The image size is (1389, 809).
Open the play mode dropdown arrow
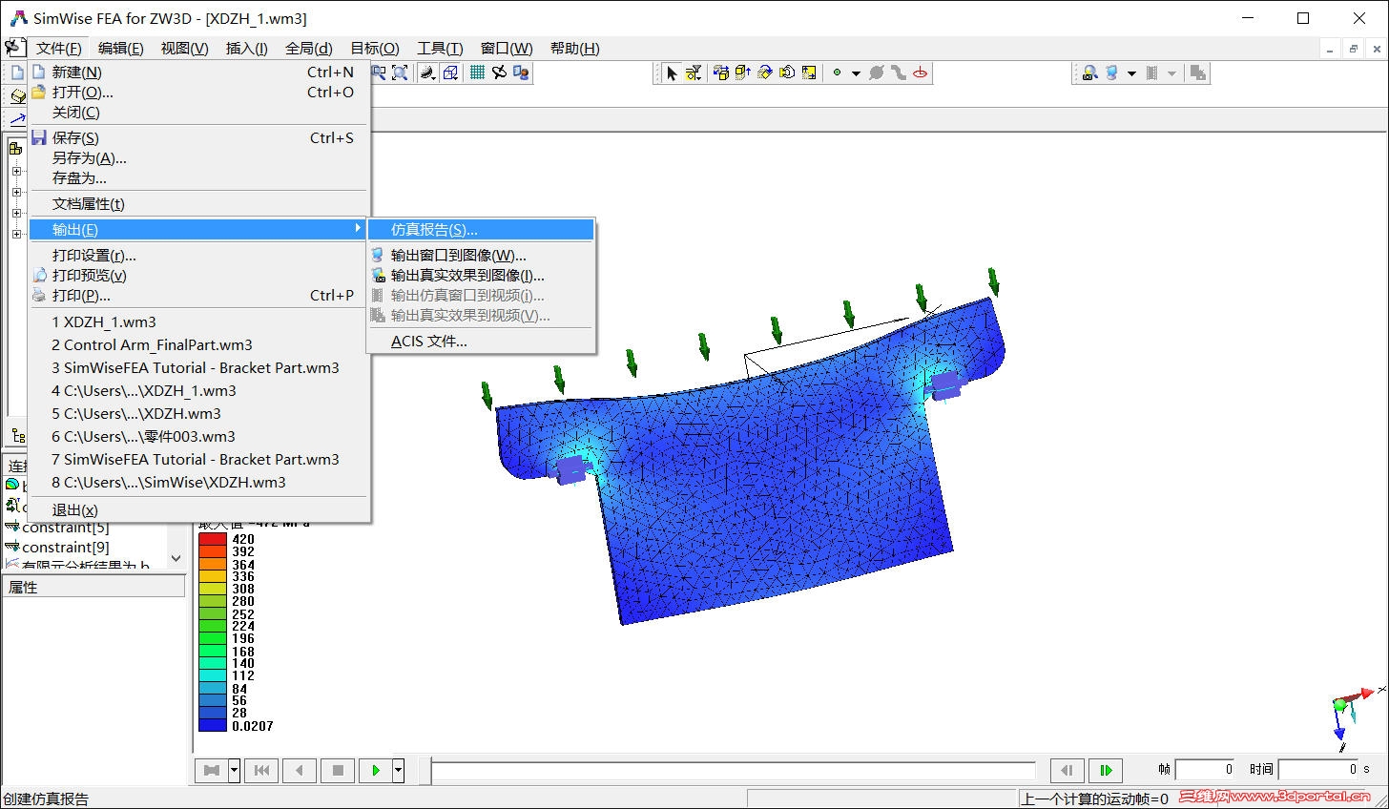[x=399, y=770]
